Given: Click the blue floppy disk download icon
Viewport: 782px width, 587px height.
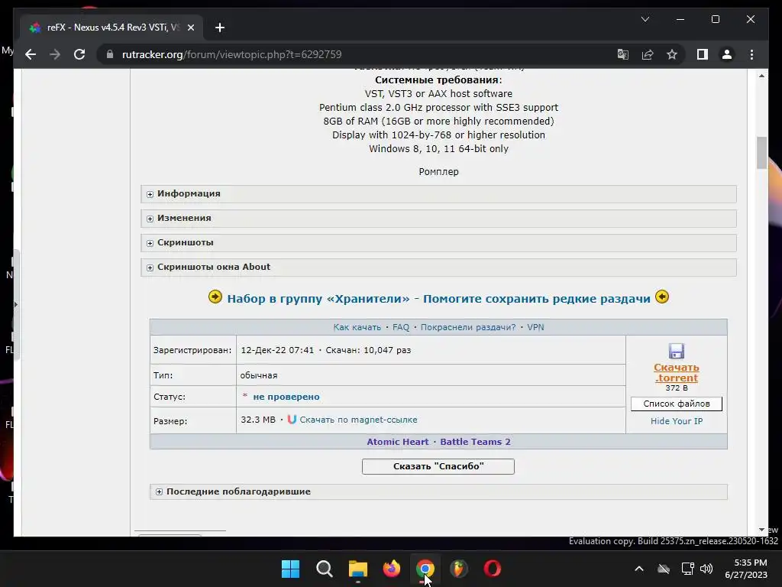Looking at the screenshot, I should tap(677, 351).
